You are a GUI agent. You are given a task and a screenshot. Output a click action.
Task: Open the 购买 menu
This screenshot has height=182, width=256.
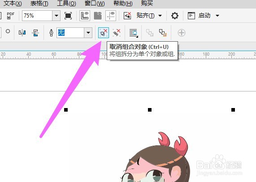tap(147, 3)
